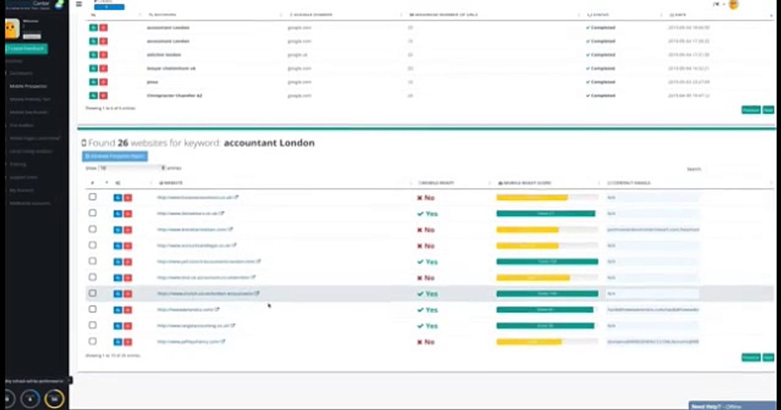781x410 pixels.
Task: Click the Generate Prospects Report button
Action: point(115,156)
